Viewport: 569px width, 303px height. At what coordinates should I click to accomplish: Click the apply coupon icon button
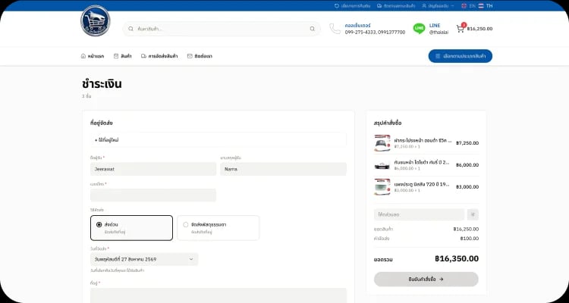[473, 214]
